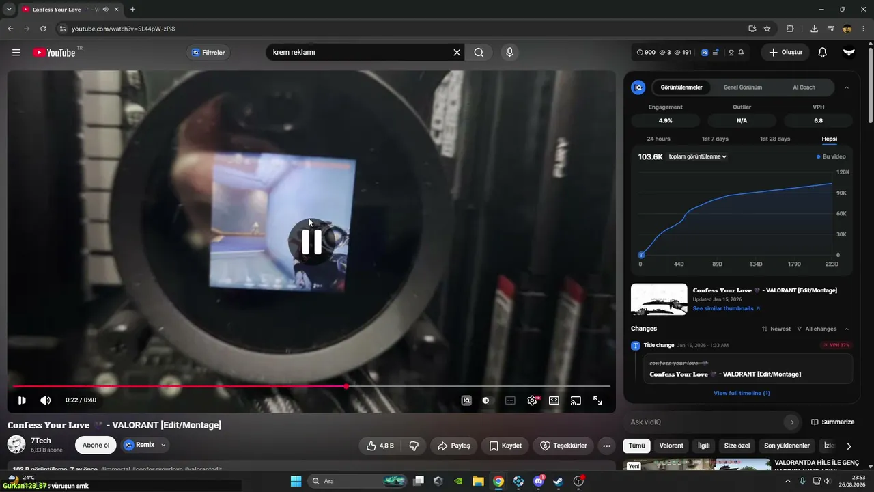This screenshot has height=492, width=874.
Task: Send thanks with Teşekkürler button
Action: (x=563, y=446)
